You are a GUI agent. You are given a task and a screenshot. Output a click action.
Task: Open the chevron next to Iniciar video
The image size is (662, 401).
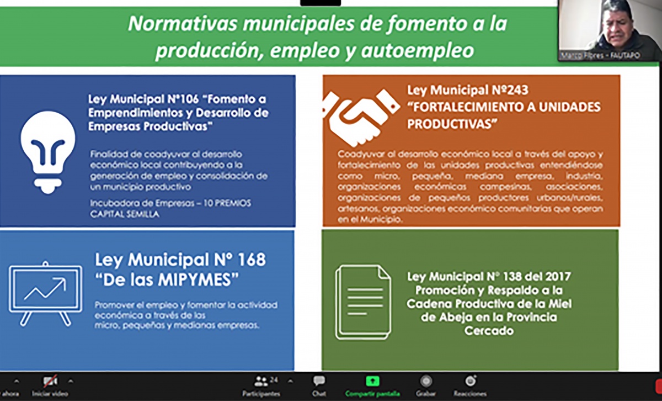(x=70, y=381)
